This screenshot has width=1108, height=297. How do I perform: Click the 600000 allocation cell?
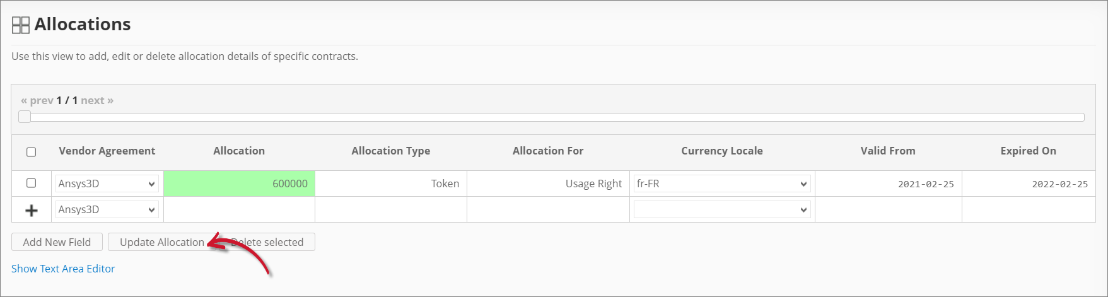tap(239, 183)
